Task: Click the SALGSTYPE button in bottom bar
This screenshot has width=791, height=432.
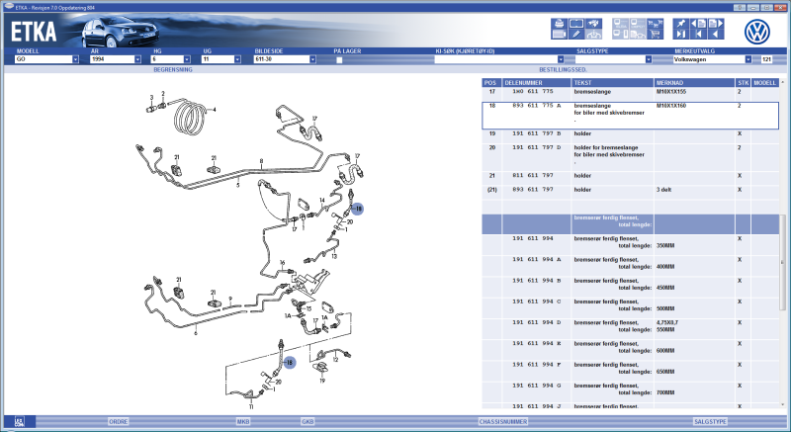Action: (x=710, y=421)
